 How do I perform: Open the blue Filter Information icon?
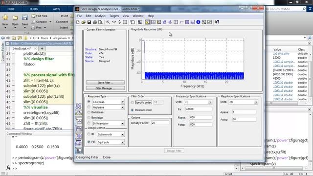pyautogui.click(x=198, y=22)
